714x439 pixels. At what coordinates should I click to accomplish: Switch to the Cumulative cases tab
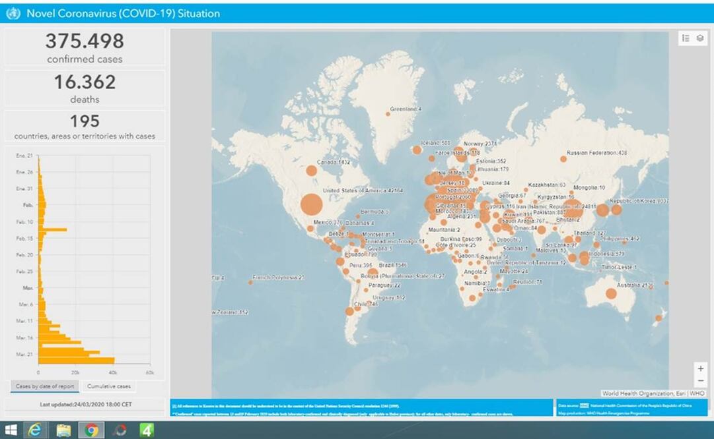(x=110, y=386)
